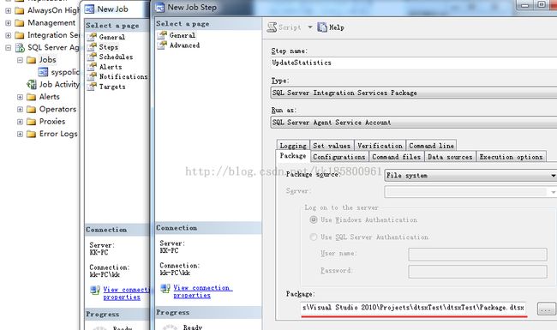Open the Package source dropdown
Image resolution: width=557 pixels, height=330 pixels.
[470, 176]
